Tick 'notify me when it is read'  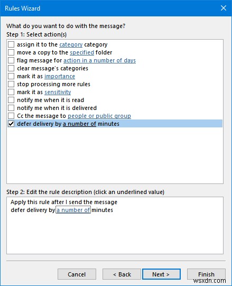click(x=11, y=100)
